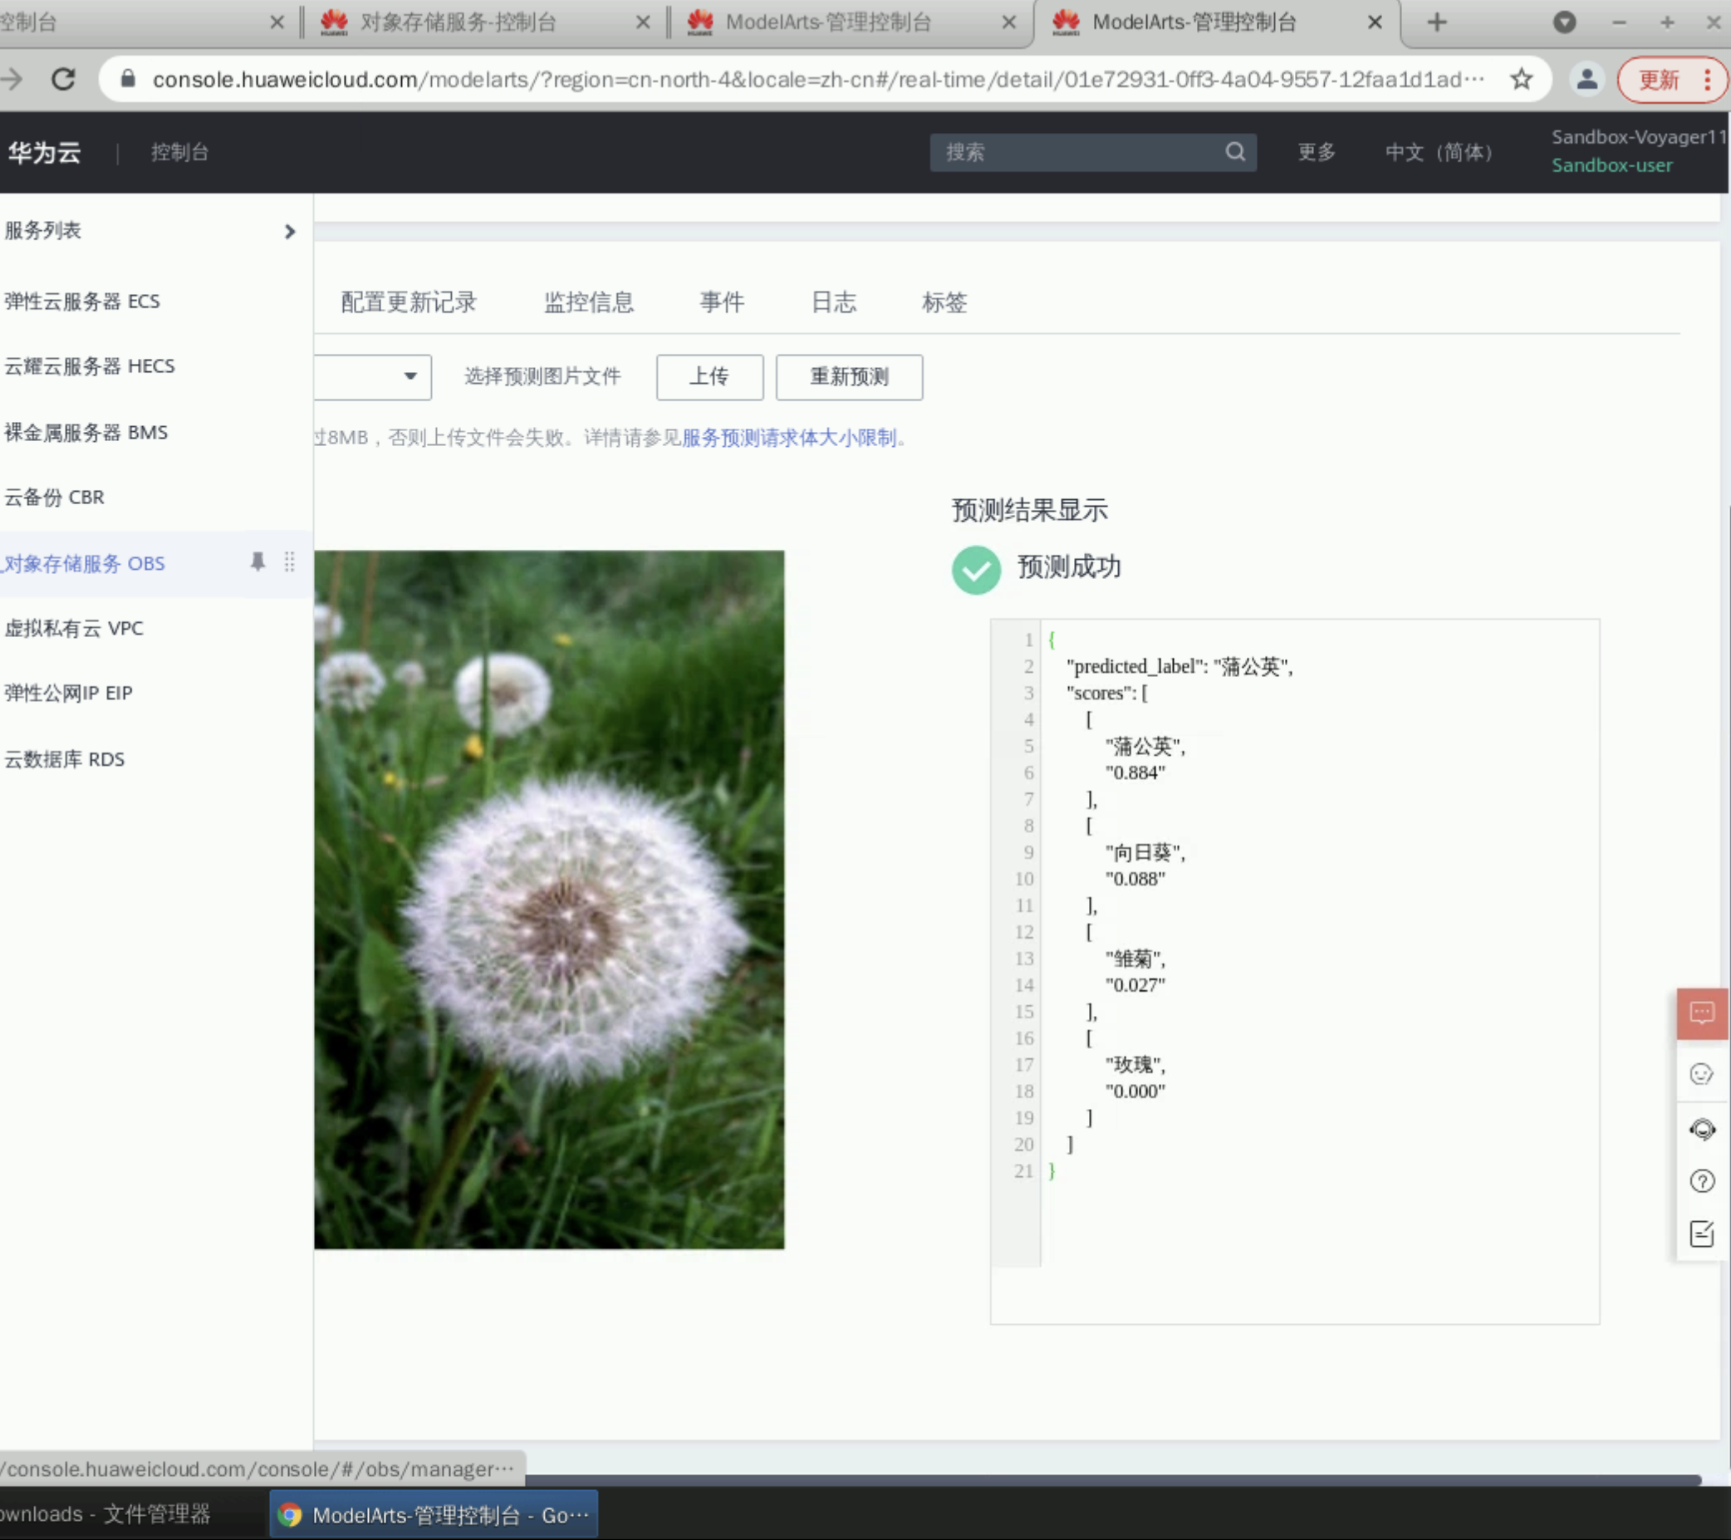Click the question mark help icon
Image resolution: width=1731 pixels, height=1540 pixels.
[x=1701, y=1181]
